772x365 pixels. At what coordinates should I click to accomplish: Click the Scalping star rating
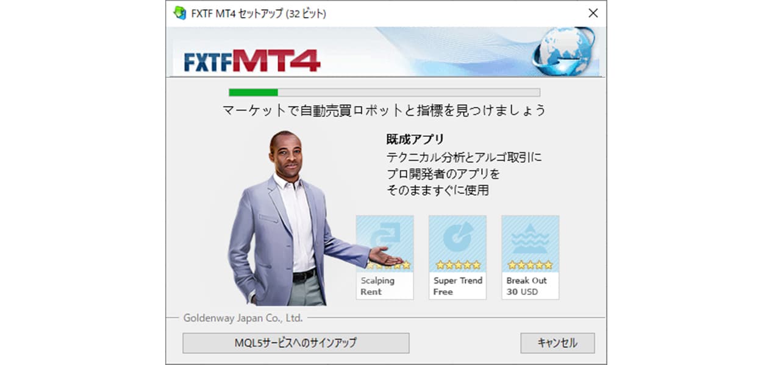pos(388,265)
